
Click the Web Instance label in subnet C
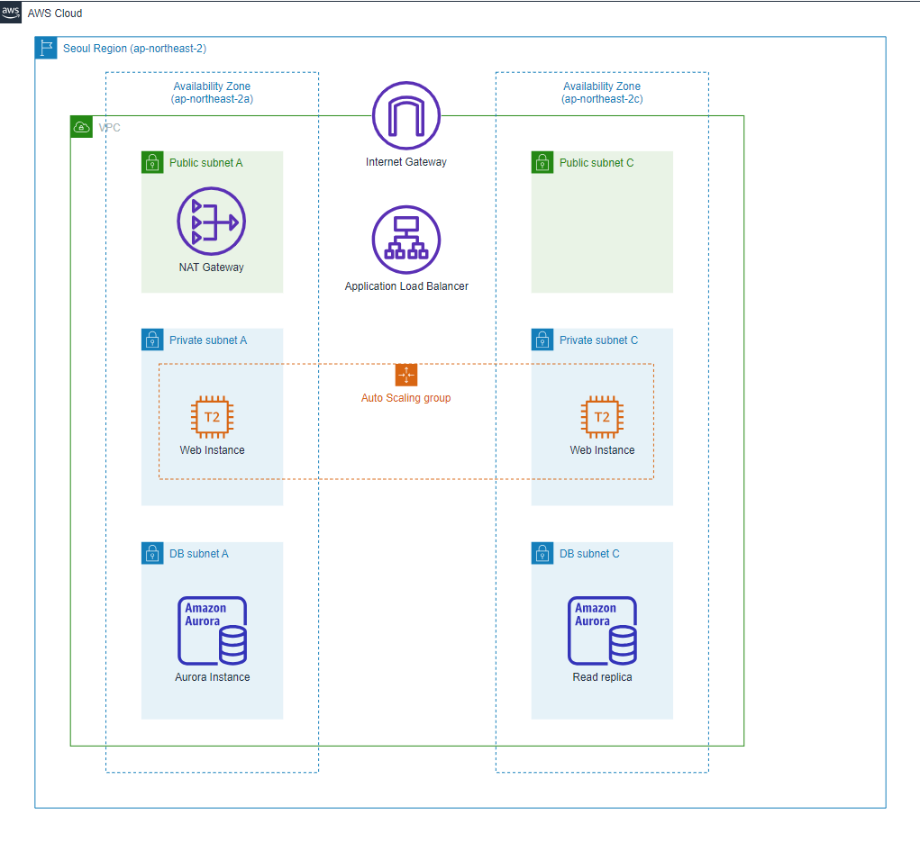602,450
